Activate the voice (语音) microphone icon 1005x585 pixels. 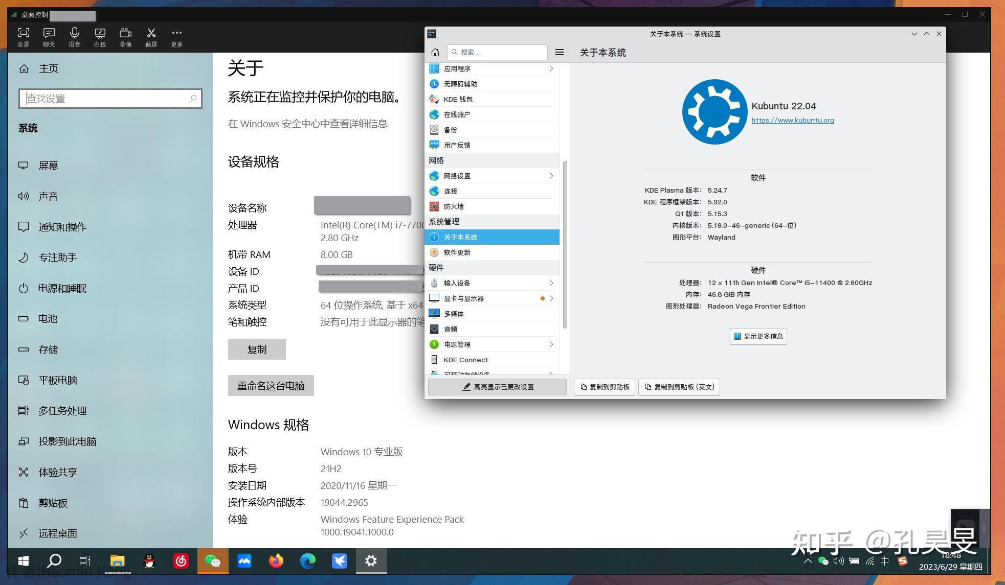point(75,37)
